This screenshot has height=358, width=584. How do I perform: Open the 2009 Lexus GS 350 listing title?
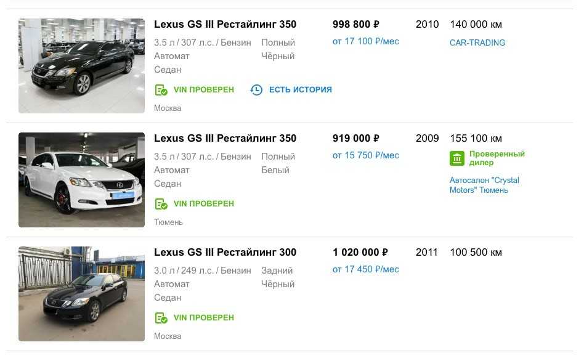tap(225, 139)
